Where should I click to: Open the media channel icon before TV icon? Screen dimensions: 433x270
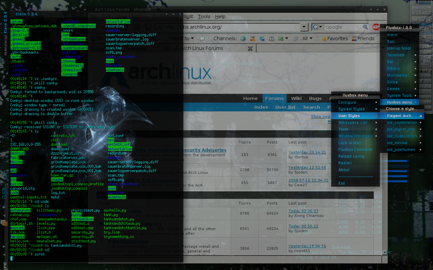[262, 38]
